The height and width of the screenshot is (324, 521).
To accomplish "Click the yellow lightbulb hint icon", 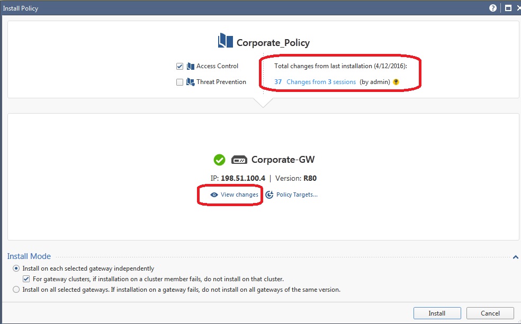I will 396,82.
